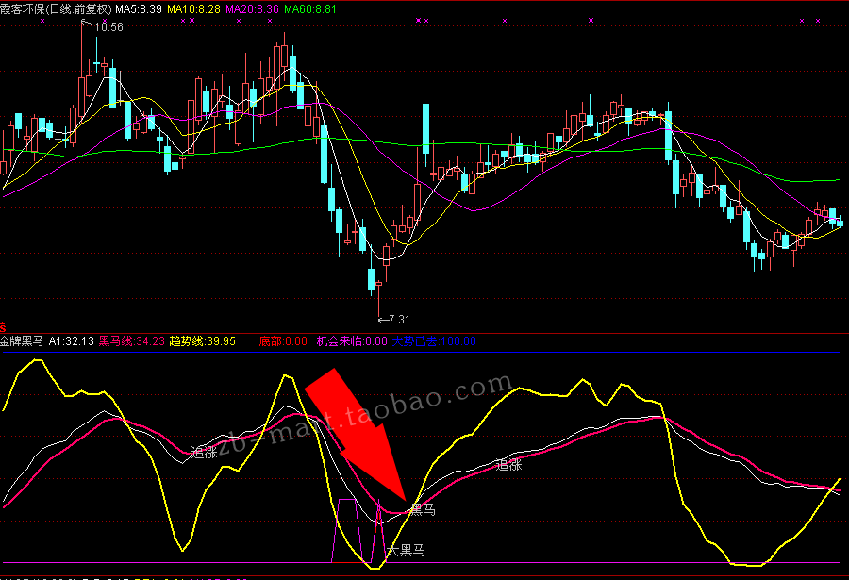The height and width of the screenshot is (580, 849).
Task: Click the red 底部:0.00 value
Action: click(283, 341)
